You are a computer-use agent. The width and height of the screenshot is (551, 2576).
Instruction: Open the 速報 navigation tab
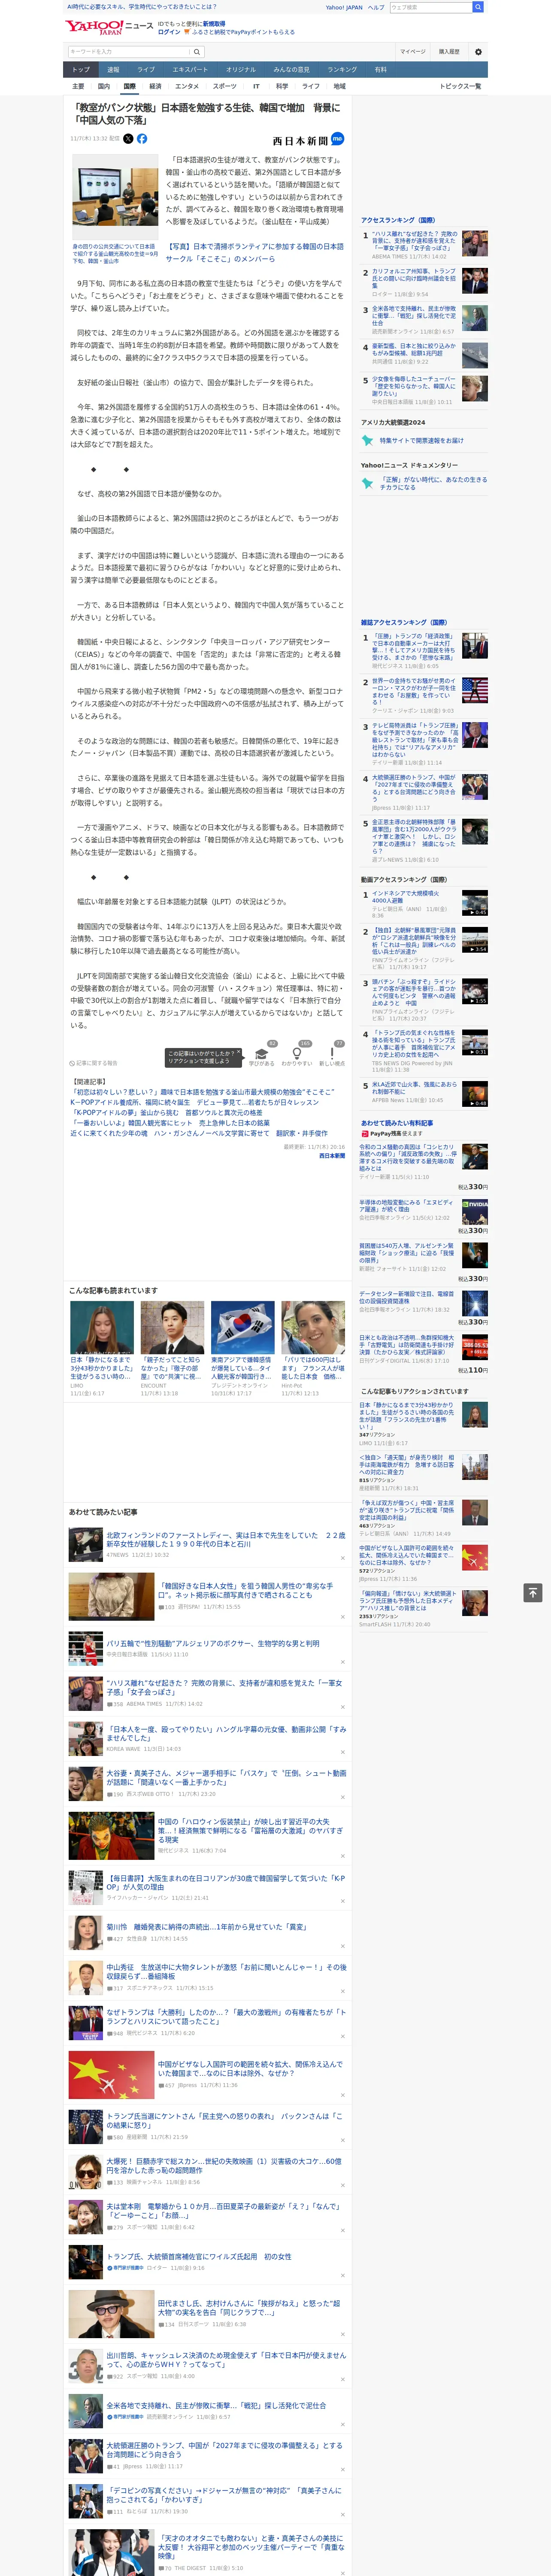click(x=113, y=70)
